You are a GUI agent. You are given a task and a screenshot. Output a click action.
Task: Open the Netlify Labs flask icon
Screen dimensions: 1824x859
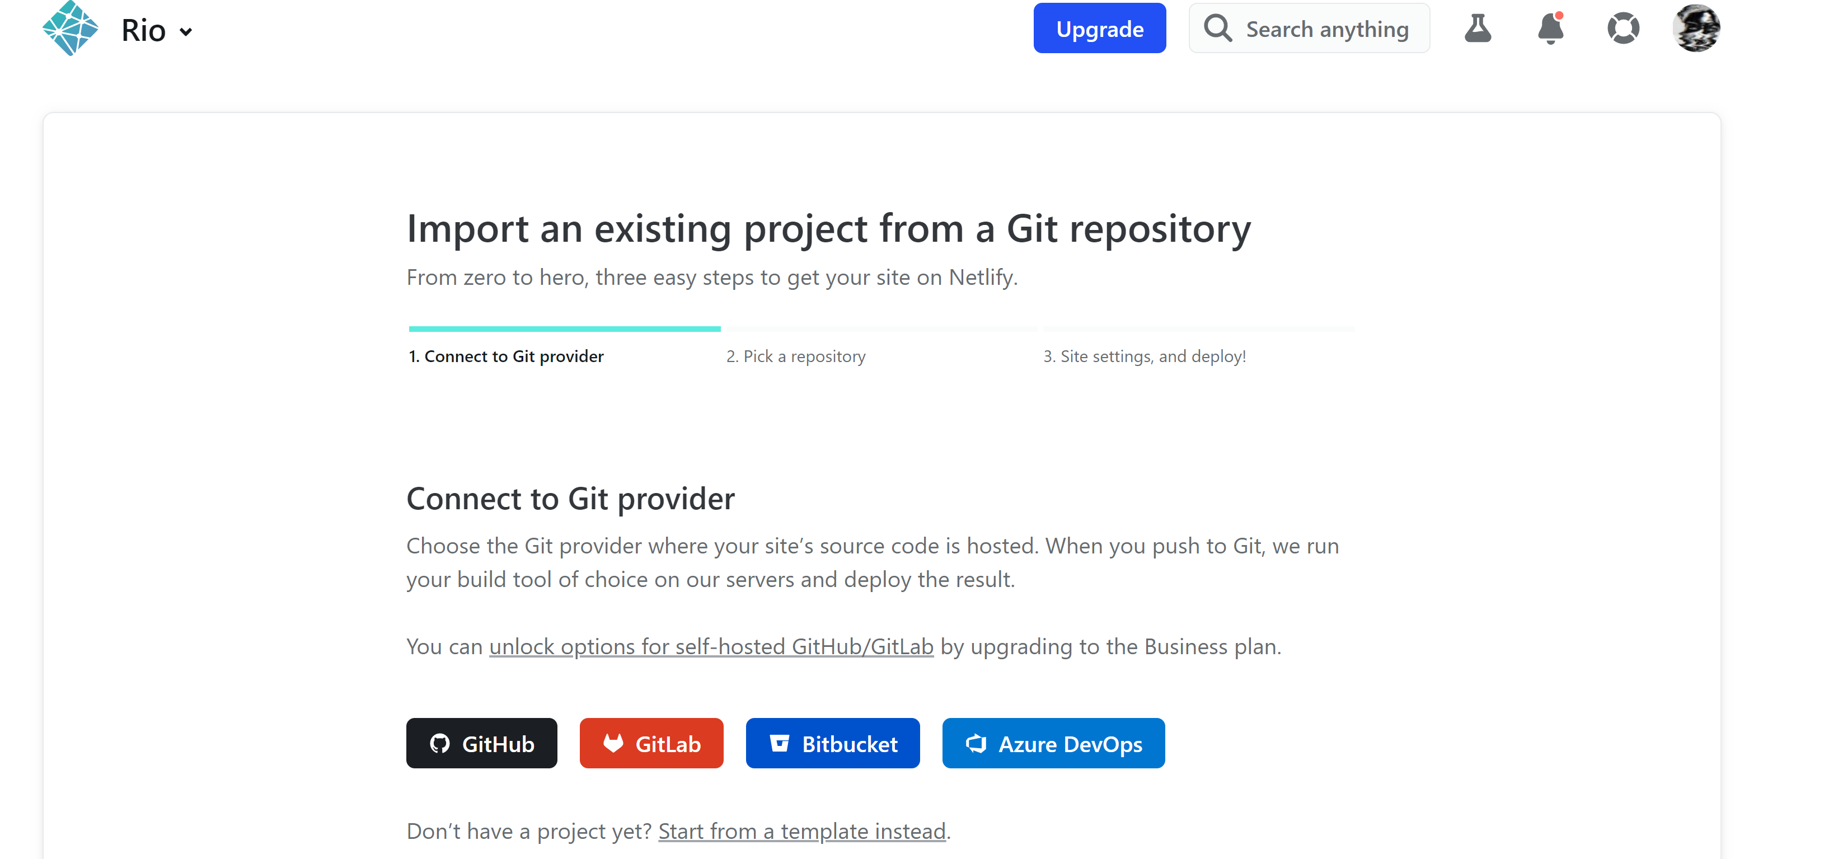[1478, 29]
